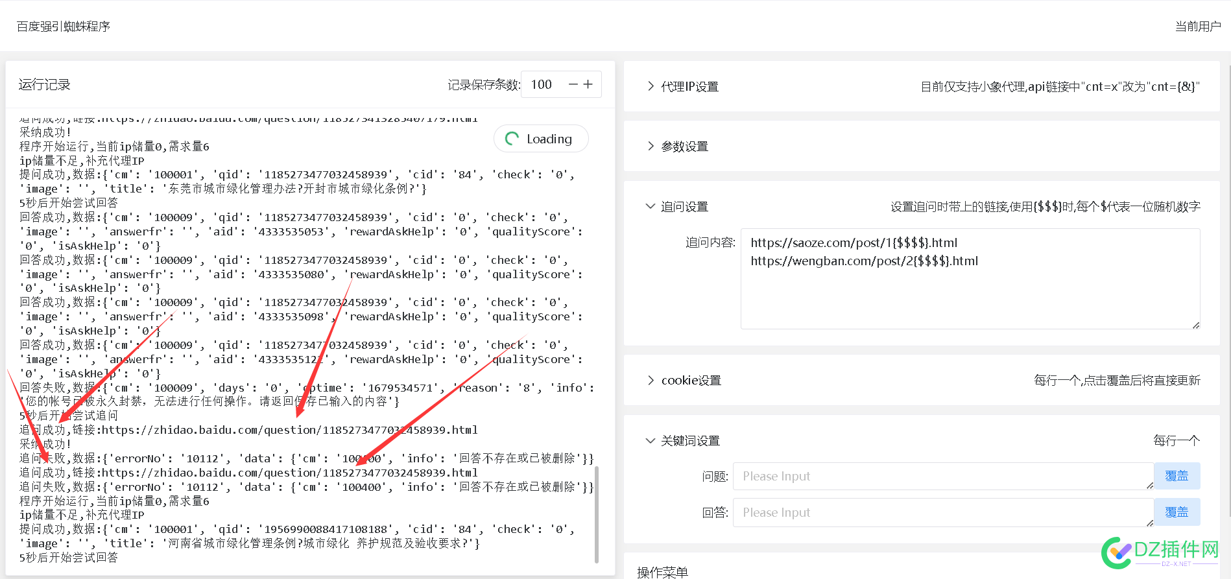Click the '每行一个,点击覆盖后将直接更新' hint

click(x=1117, y=381)
